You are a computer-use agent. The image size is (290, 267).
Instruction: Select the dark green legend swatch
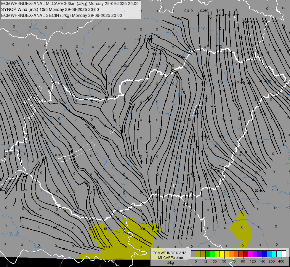point(208,254)
